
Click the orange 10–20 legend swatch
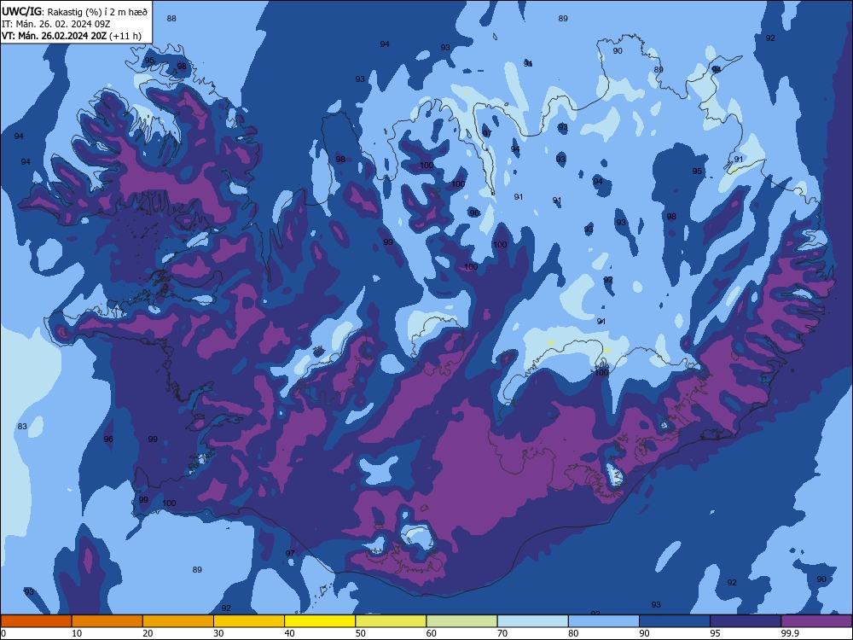click(107, 621)
